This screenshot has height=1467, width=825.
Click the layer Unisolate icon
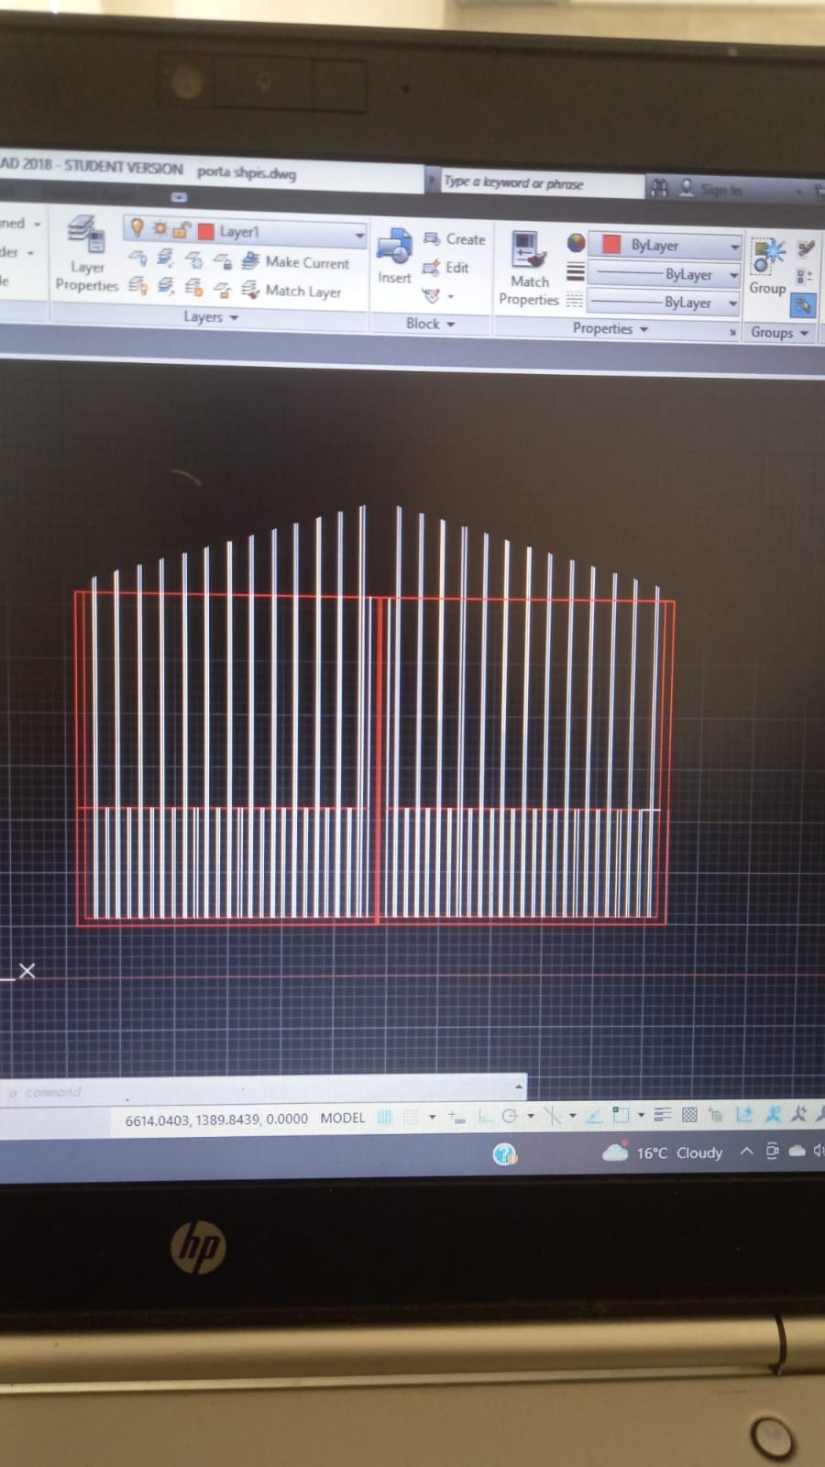pos(165,286)
